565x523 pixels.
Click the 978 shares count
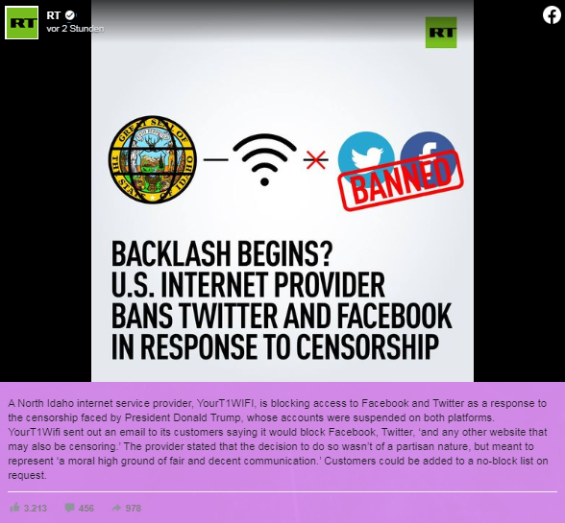click(134, 509)
